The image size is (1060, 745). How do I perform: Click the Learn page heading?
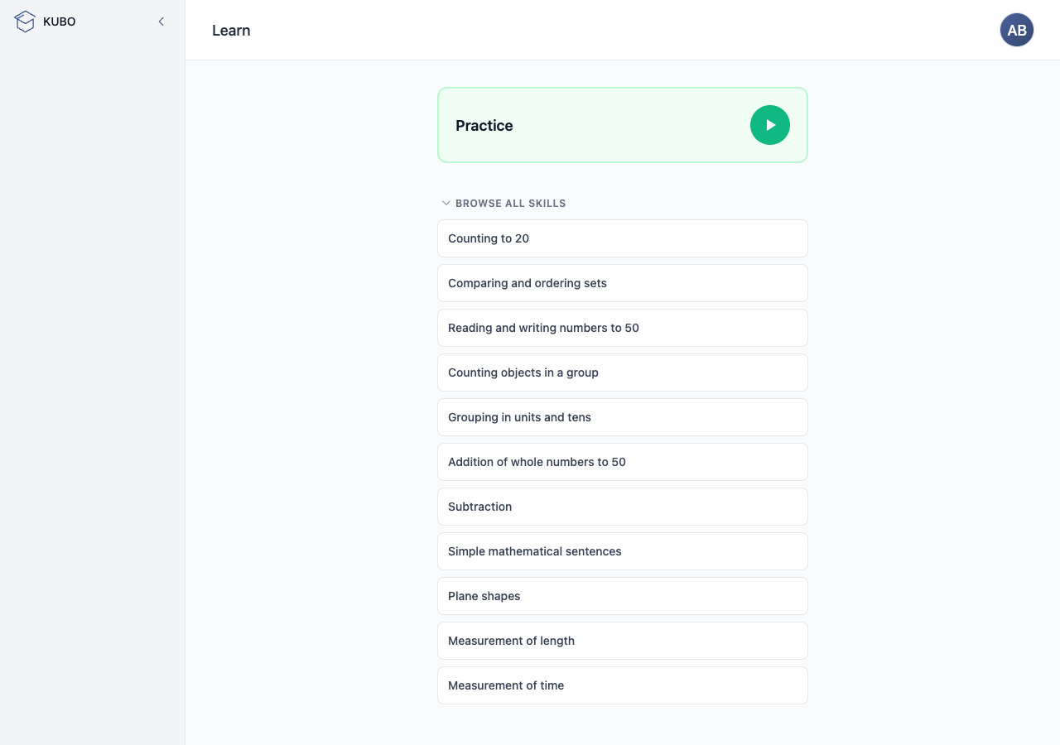[231, 31]
